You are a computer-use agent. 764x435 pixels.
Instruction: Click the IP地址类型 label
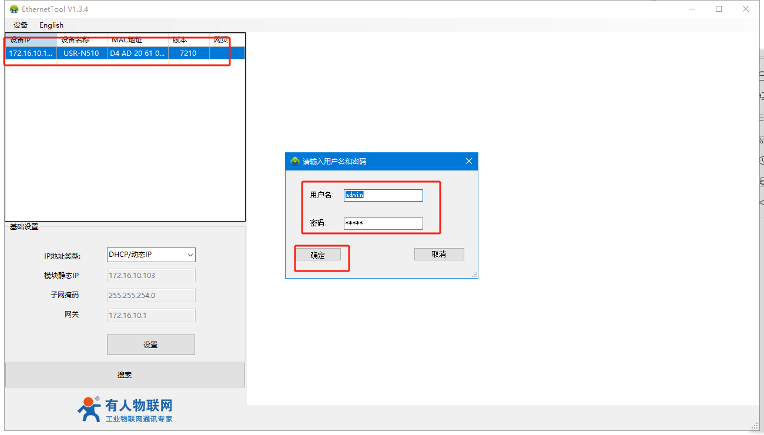point(62,256)
